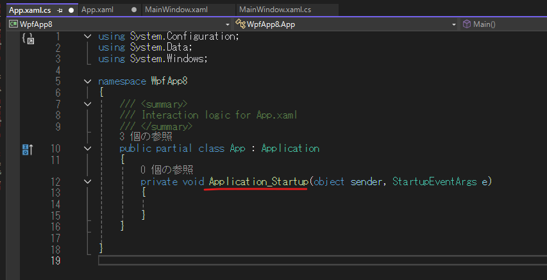Click the unsaved dot on App.xaml tab
Image resolution: width=547 pixels, height=280 pixels.
tap(134, 10)
